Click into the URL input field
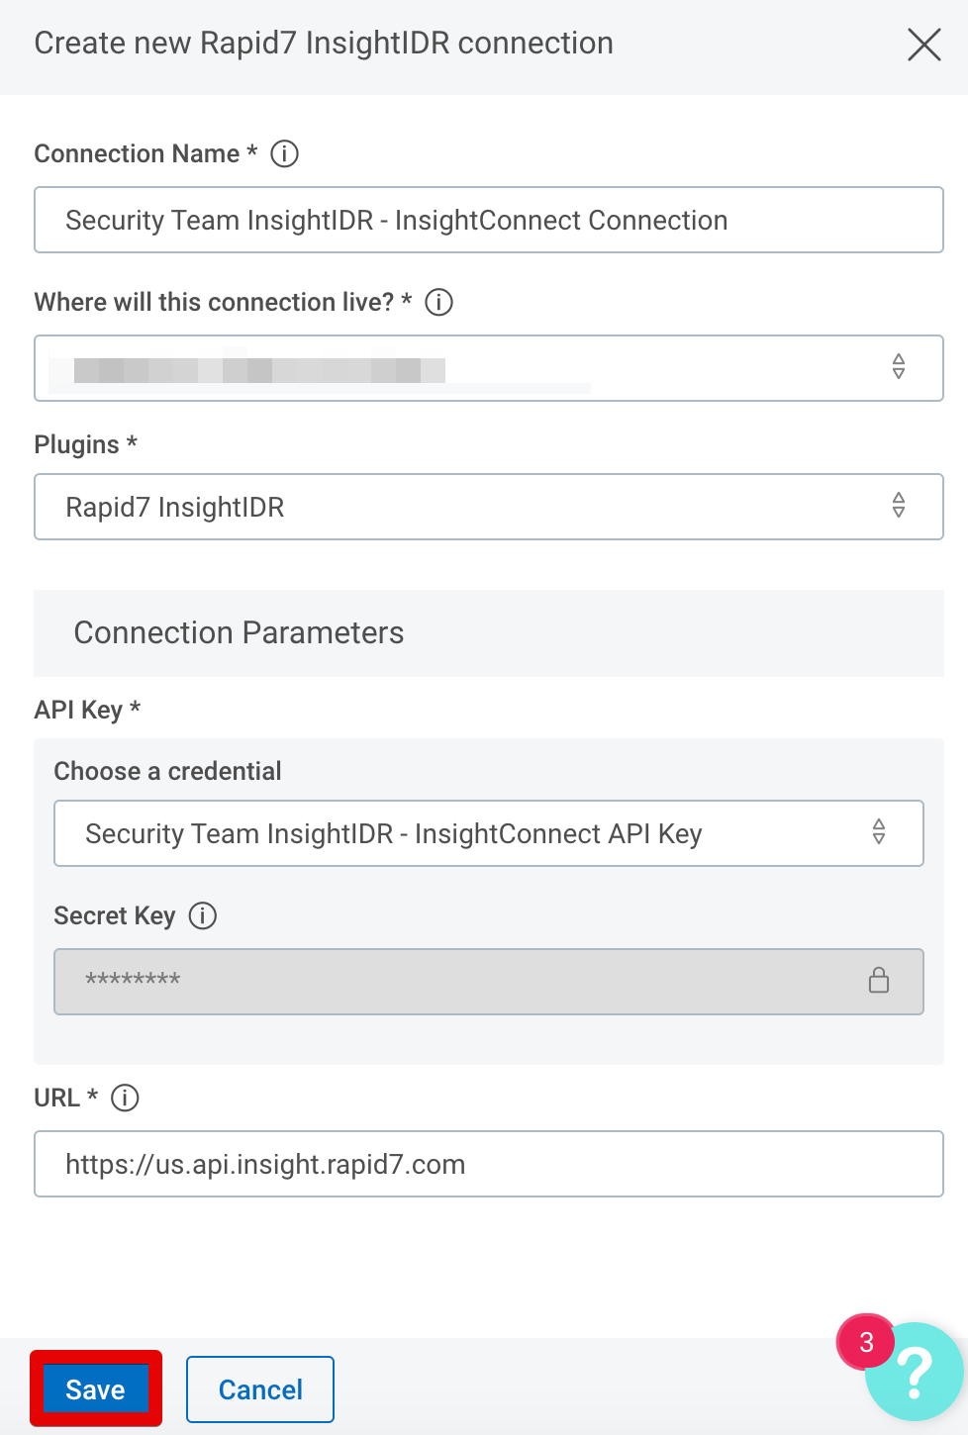The image size is (968, 1435). 488,1164
